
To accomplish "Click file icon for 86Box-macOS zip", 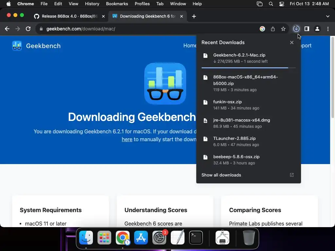I will [x=205, y=77].
